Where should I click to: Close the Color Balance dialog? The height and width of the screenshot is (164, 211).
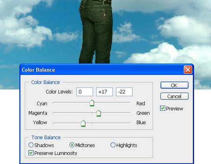[x=188, y=70]
